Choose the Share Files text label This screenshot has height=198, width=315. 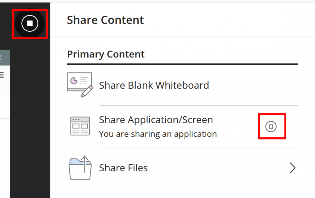123,168
